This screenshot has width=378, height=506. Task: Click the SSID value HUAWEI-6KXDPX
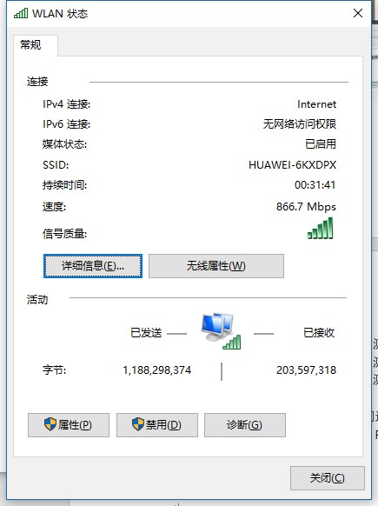pyautogui.click(x=292, y=165)
